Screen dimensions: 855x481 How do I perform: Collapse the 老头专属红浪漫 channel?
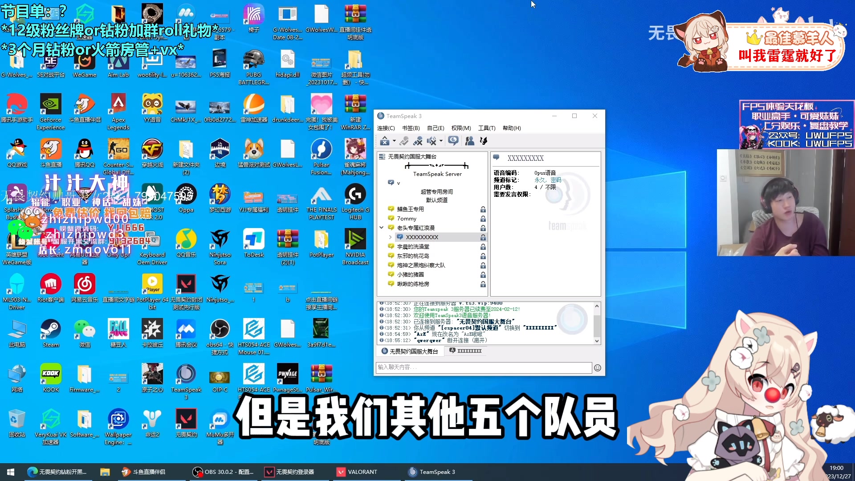click(x=382, y=228)
